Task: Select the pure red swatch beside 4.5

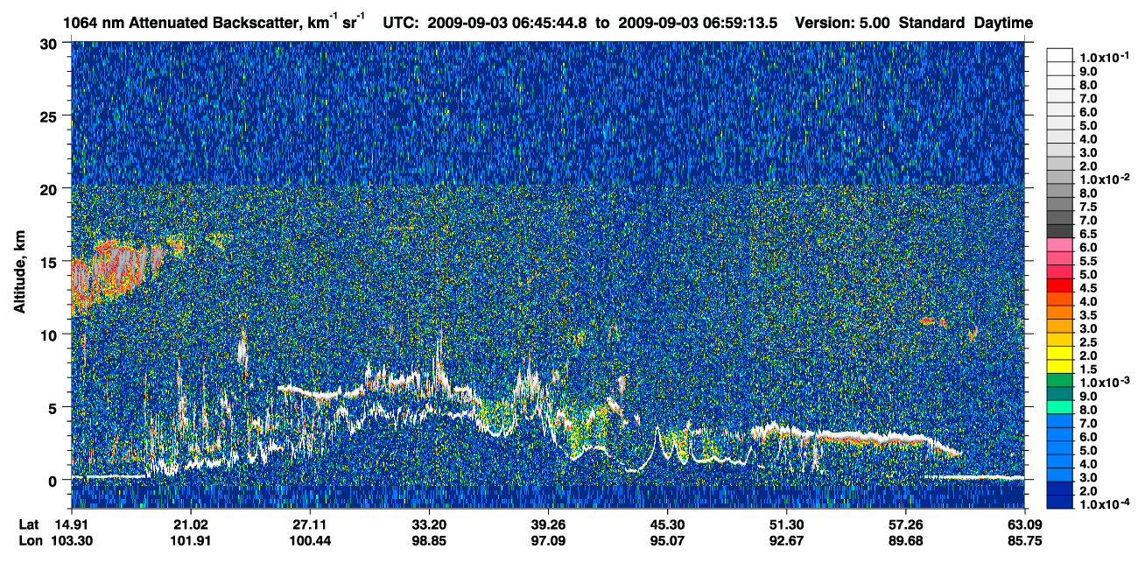Action: point(1060,287)
